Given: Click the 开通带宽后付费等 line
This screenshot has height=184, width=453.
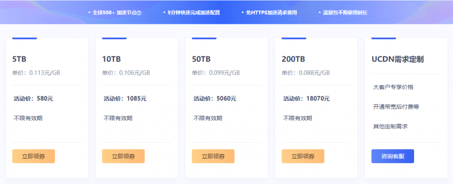Looking at the screenshot, I should click(396, 107).
